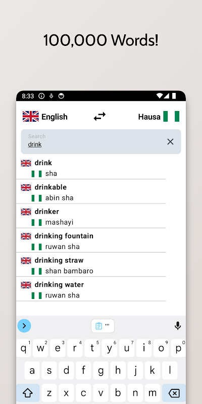Tap the letter 'm' key
The height and width of the screenshot is (404, 202).
[x=153, y=393]
